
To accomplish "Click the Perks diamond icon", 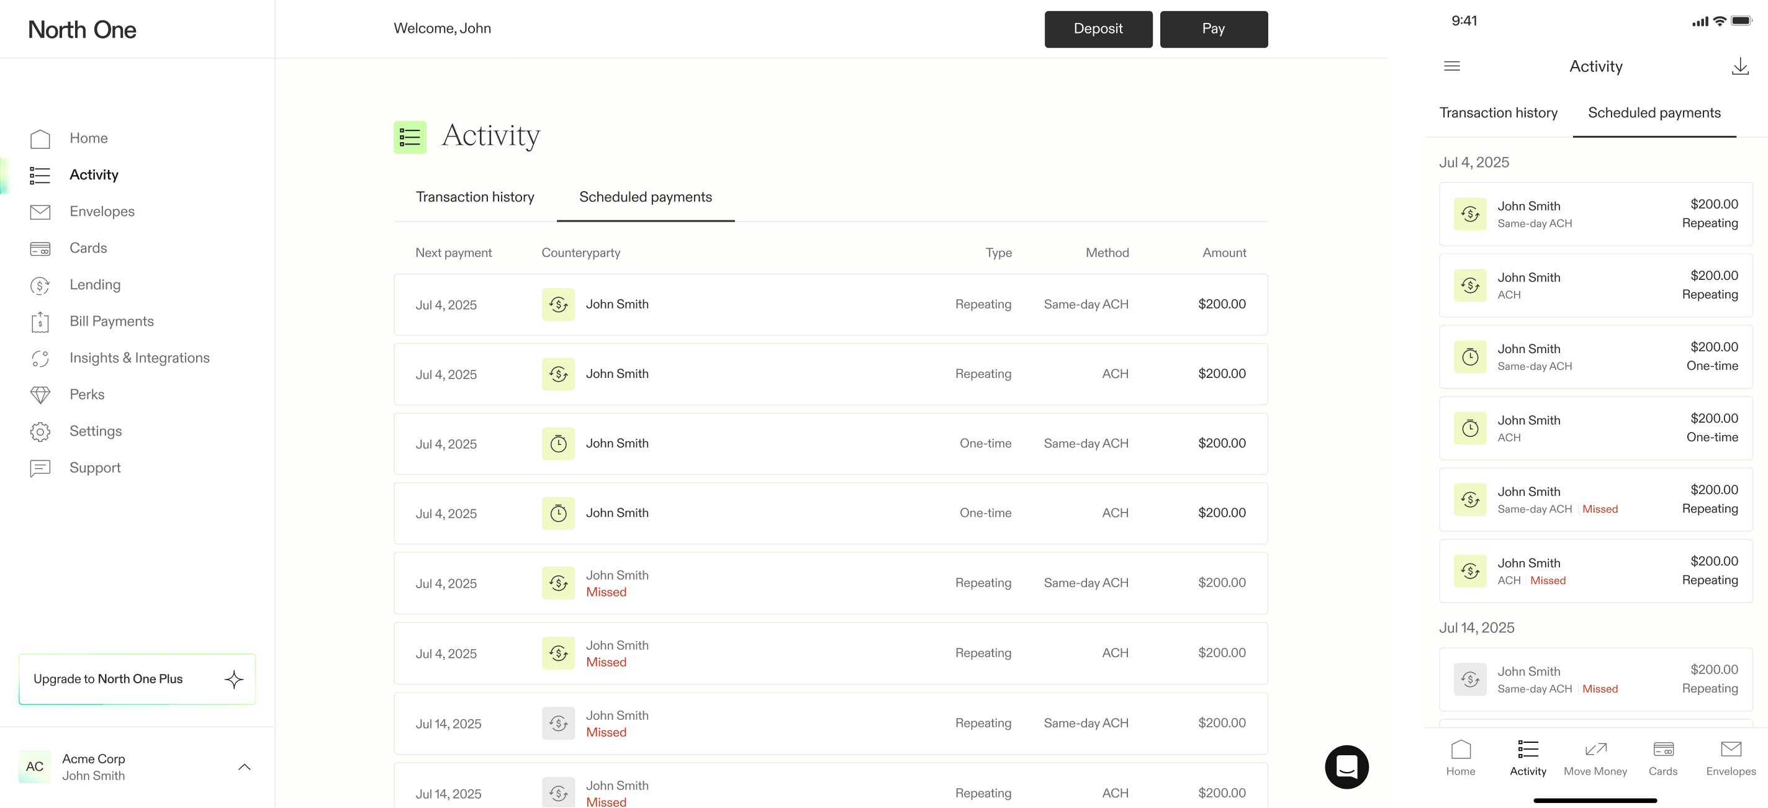I will [40, 395].
